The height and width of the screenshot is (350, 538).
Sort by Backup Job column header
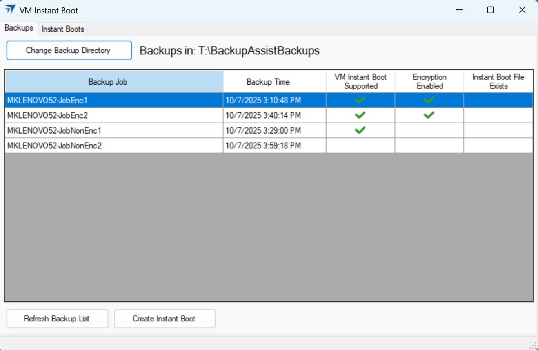(x=114, y=82)
